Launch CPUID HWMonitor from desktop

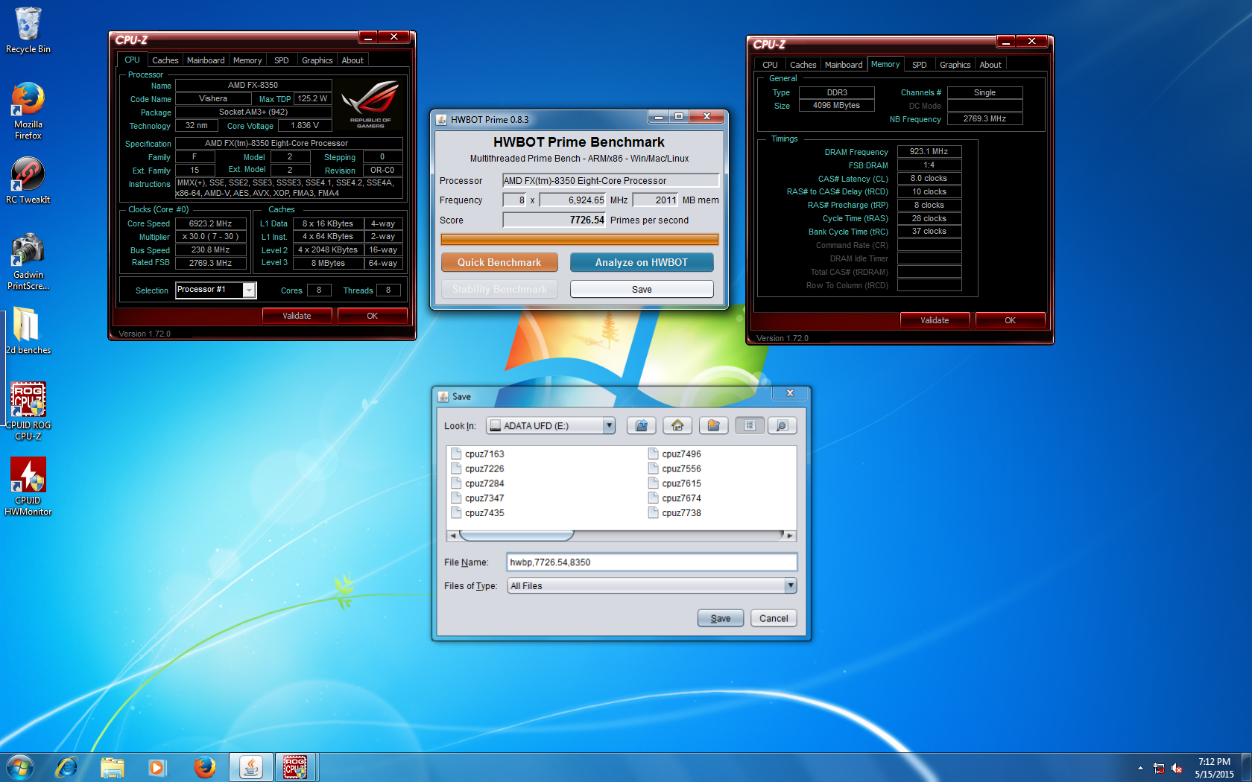28,486
